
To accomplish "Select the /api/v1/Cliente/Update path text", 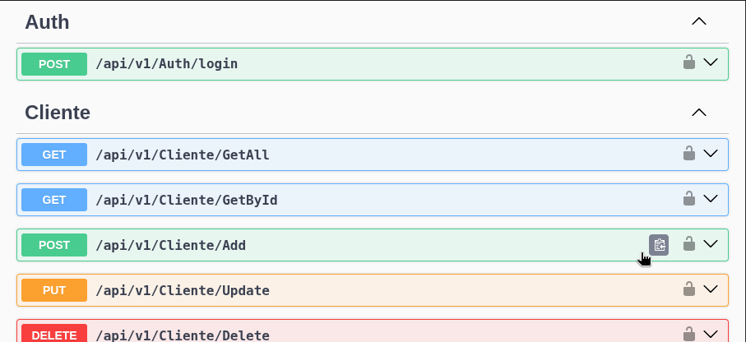I will tap(183, 290).
